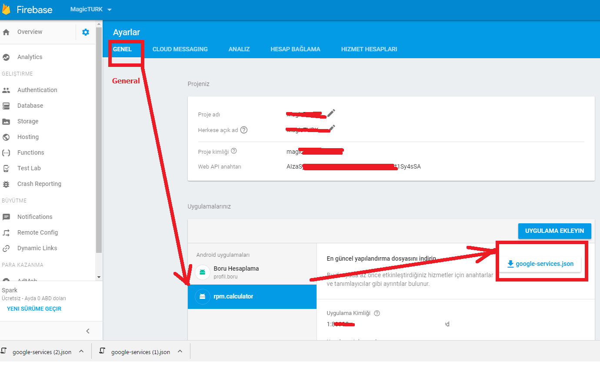Open Remote Config section

tap(38, 233)
